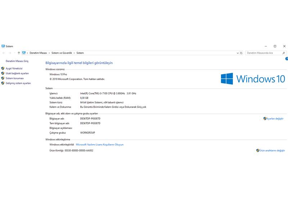This screenshot has width=288, height=201.
Task: Select Sistem in the breadcrumb
Action: tap(80, 53)
